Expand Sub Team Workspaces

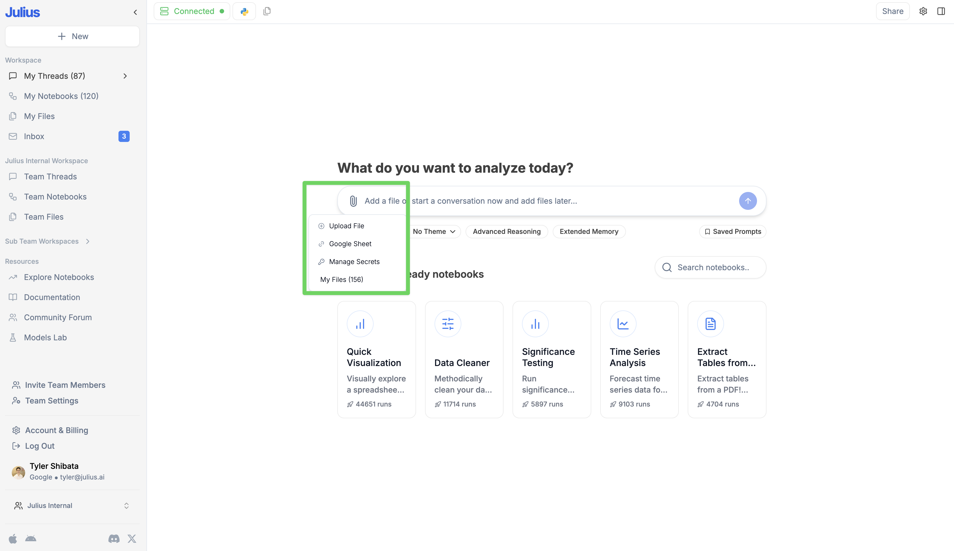87,241
